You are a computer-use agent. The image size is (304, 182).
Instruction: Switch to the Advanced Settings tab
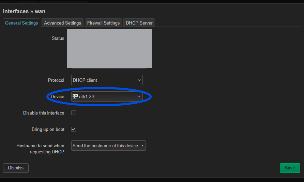click(x=62, y=23)
